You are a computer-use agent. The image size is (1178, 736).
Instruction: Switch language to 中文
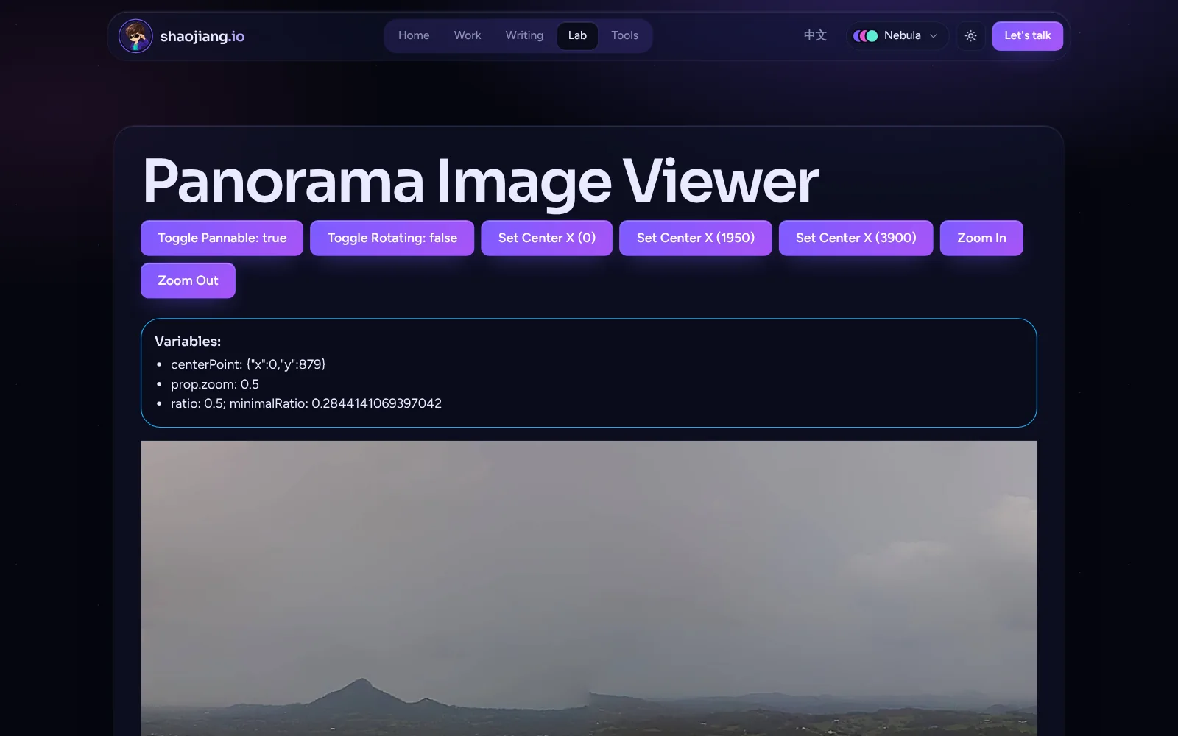click(x=815, y=35)
